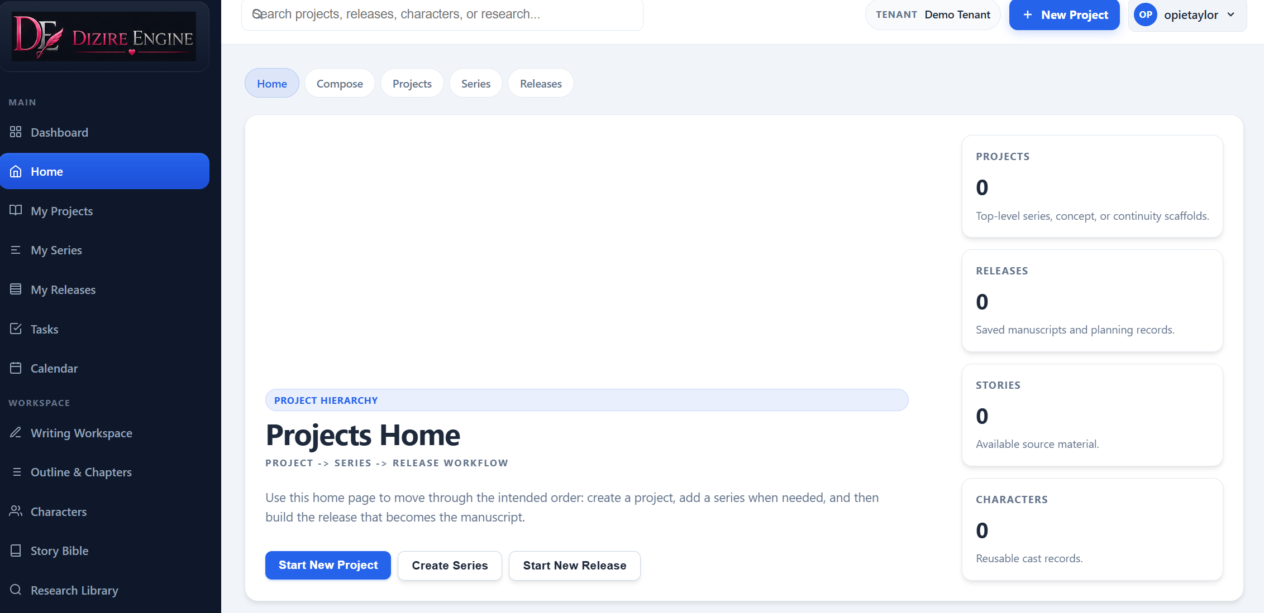1264x613 pixels.
Task: Open Dashboard from the sidebar
Action: tap(104, 132)
